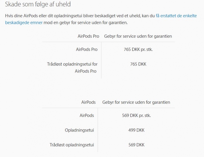Select the "Skade som følge af uheld" heading
The height and width of the screenshot is (157, 204).
[x=38, y=4]
